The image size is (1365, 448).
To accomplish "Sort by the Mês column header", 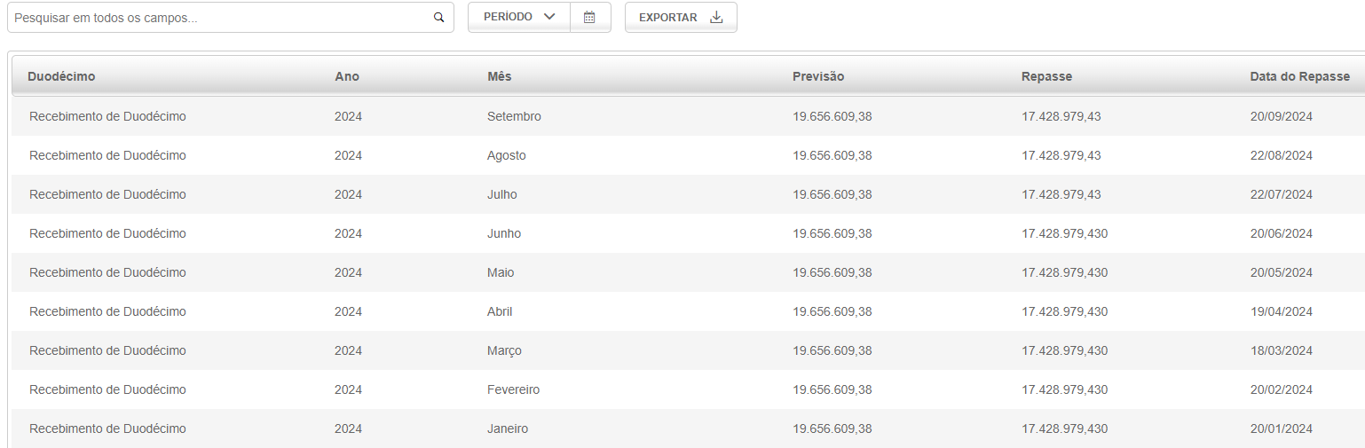I will coord(500,76).
